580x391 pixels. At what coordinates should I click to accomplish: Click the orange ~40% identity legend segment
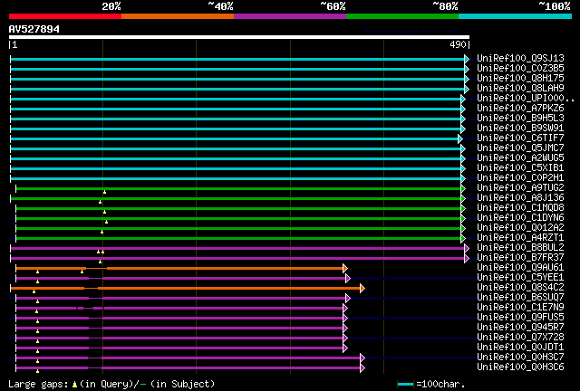click(178, 16)
